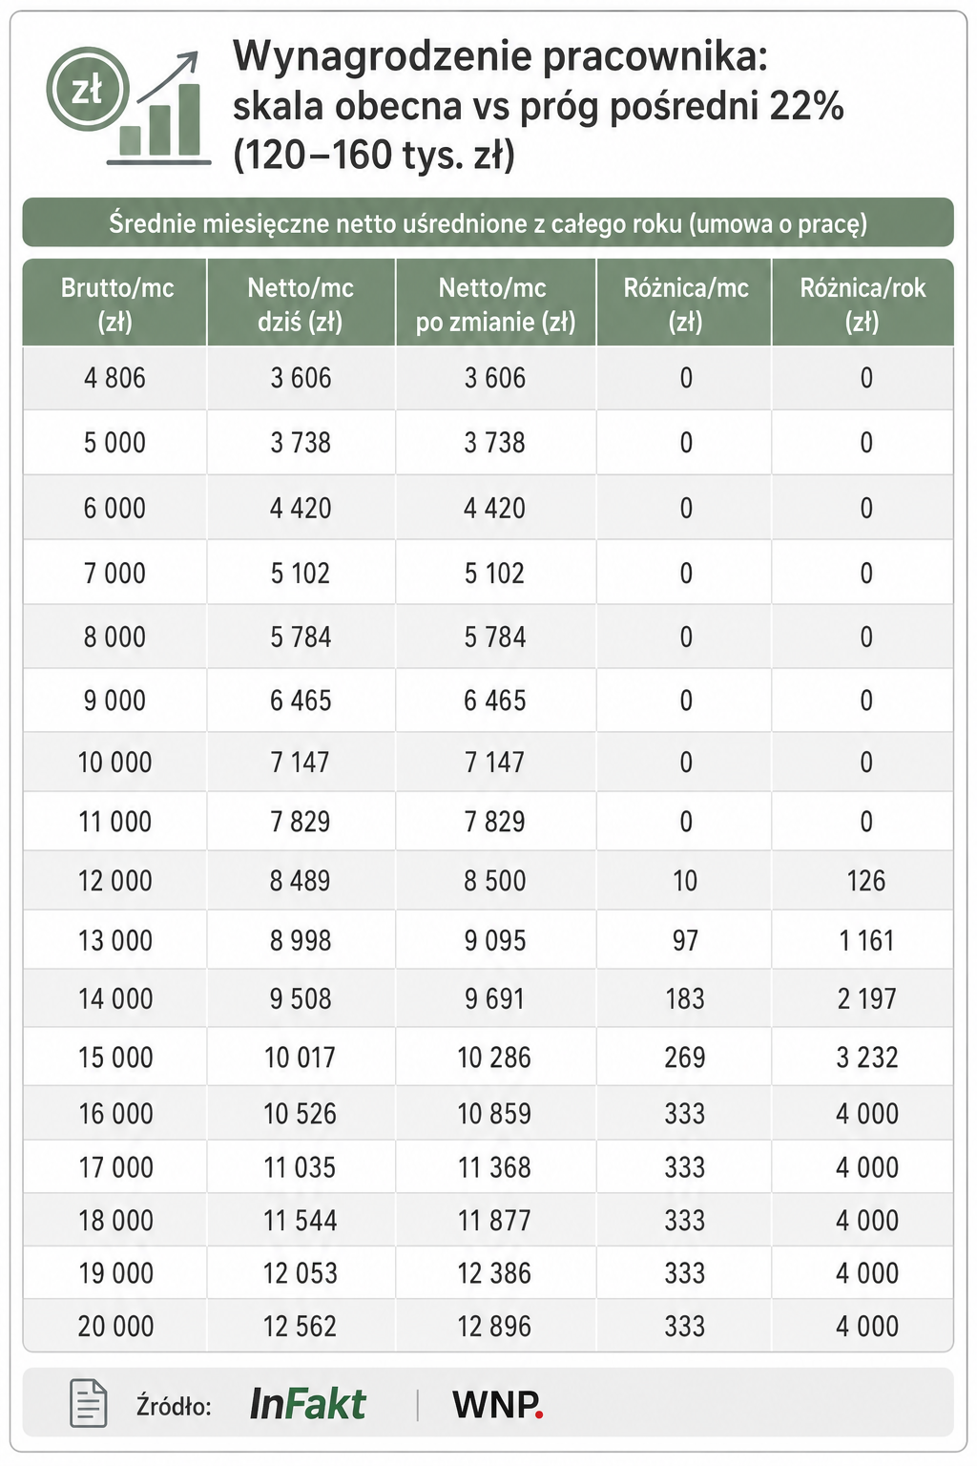977x1466 pixels.
Task: Click the rising arrow above the bars
Action: tap(168, 74)
